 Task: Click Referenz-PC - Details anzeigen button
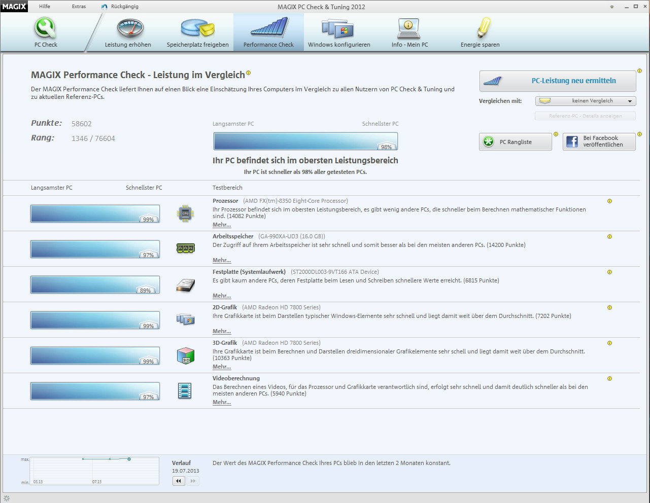[586, 116]
